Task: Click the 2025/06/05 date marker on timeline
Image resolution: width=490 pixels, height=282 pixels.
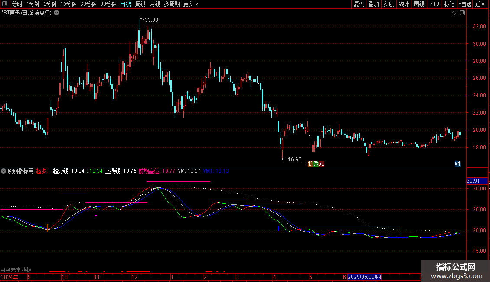Action: click(364, 277)
